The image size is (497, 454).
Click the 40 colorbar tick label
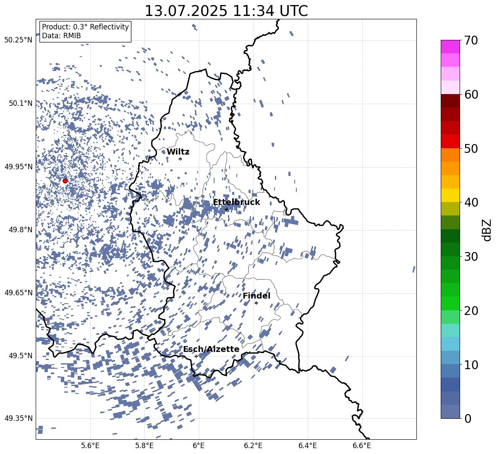point(471,202)
